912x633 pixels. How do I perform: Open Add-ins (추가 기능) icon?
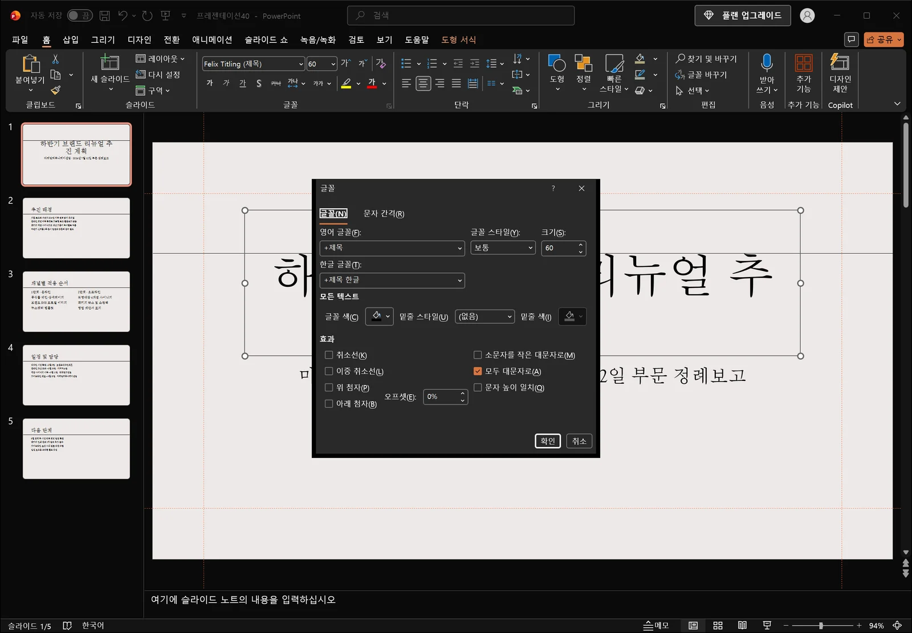click(804, 63)
